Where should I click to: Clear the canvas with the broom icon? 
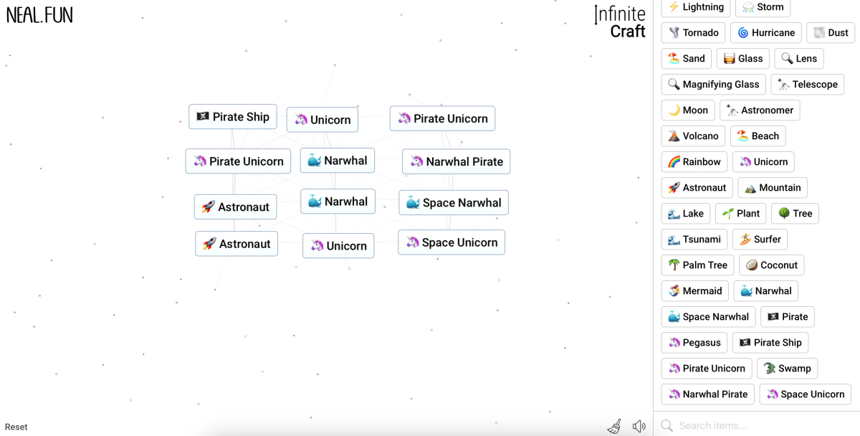[614, 425]
